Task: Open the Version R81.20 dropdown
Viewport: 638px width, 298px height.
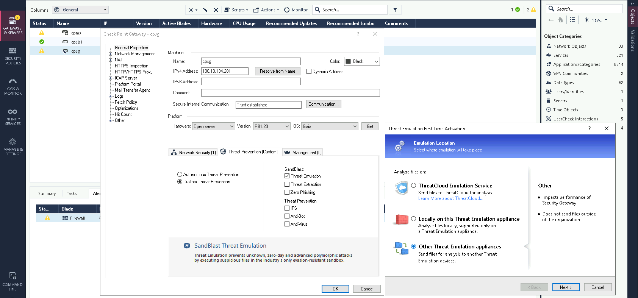Action: tap(272, 126)
